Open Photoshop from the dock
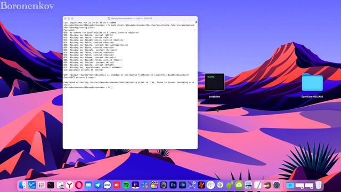This screenshot has height=192, width=341. (173, 185)
